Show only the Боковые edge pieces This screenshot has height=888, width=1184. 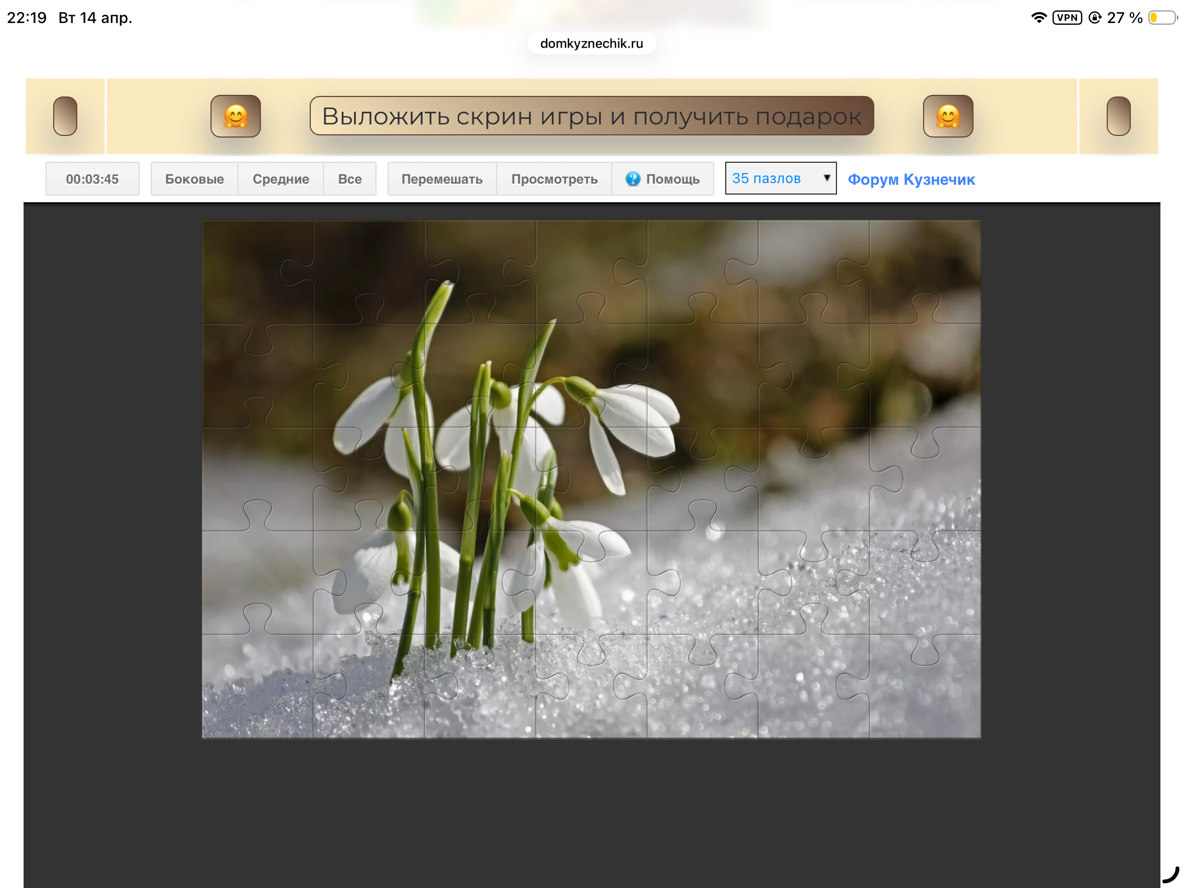pyautogui.click(x=194, y=179)
